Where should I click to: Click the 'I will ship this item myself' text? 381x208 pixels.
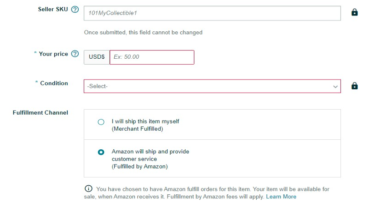coord(145,122)
